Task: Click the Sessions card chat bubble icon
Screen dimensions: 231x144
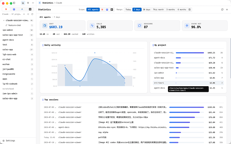Action: 140,26
